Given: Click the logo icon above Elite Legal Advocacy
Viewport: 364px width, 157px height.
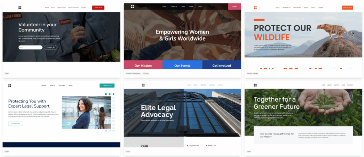Looking at the screenshot, I should 143,85.
